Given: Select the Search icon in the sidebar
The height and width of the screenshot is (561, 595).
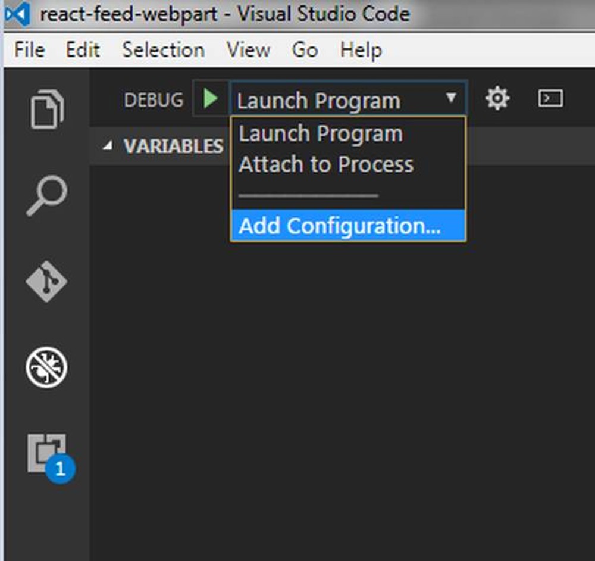Looking at the screenshot, I should click(x=46, y=195).
